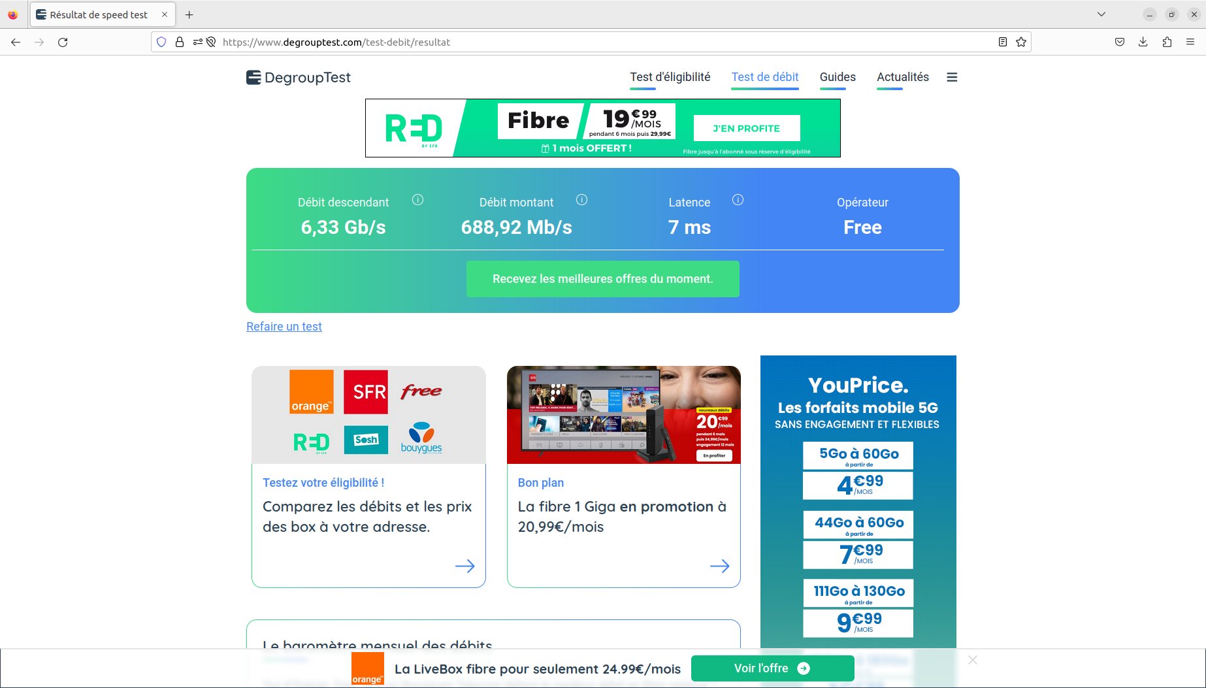This screenshot has height=688, width=1206.
Task: Click the Orange logo in bottom banner
Action: [x=368, y=669]
